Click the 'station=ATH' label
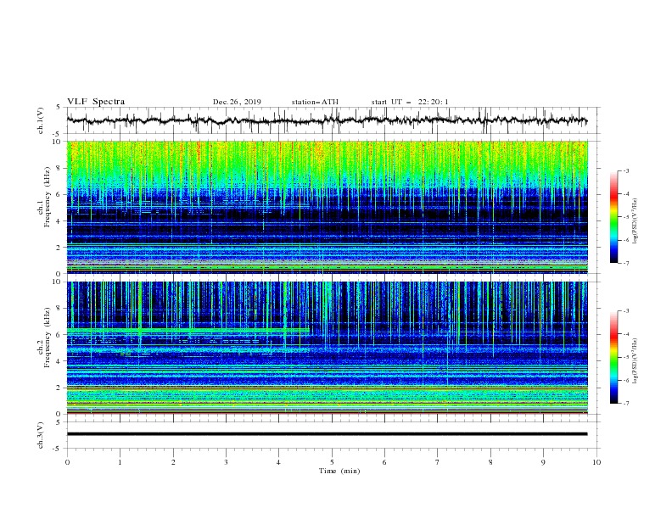This screenshot has width=672, height=519. point(315,102)
